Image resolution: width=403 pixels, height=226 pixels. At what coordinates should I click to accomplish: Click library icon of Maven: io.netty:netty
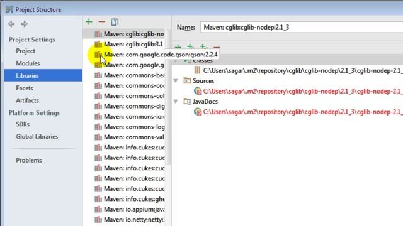(x=98, y=220)
